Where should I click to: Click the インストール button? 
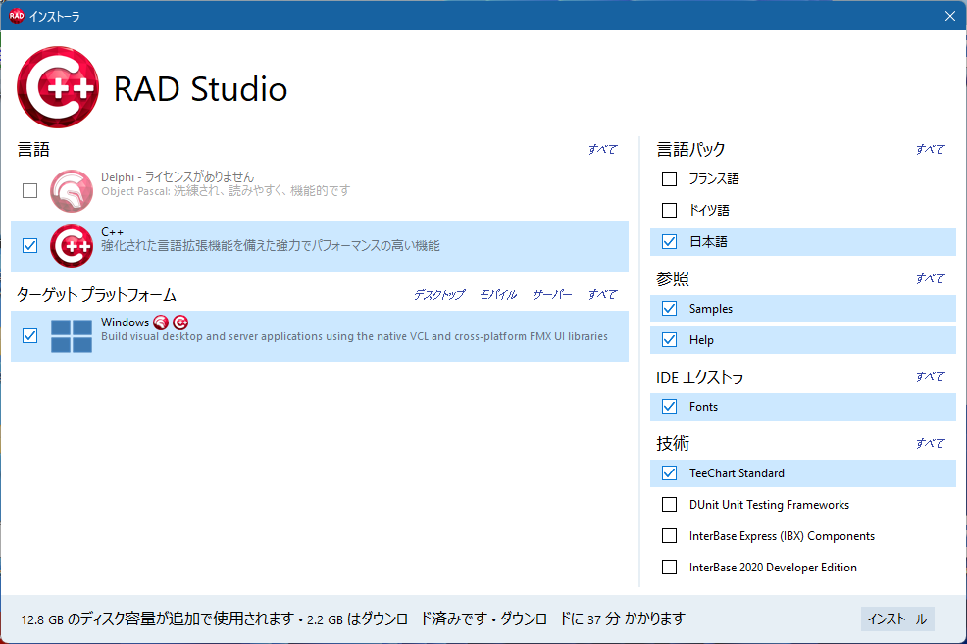point(897,619)
